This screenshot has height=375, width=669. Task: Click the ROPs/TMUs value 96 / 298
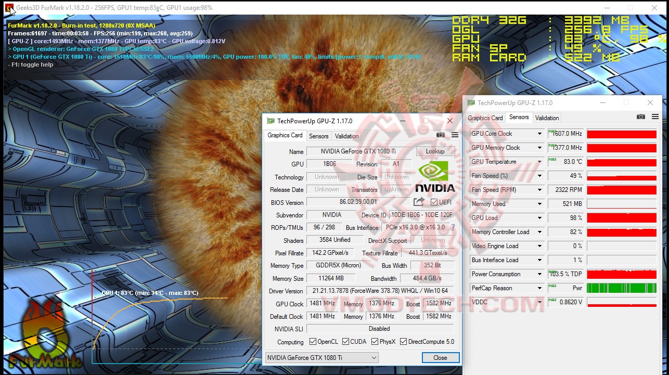(324, 227)
